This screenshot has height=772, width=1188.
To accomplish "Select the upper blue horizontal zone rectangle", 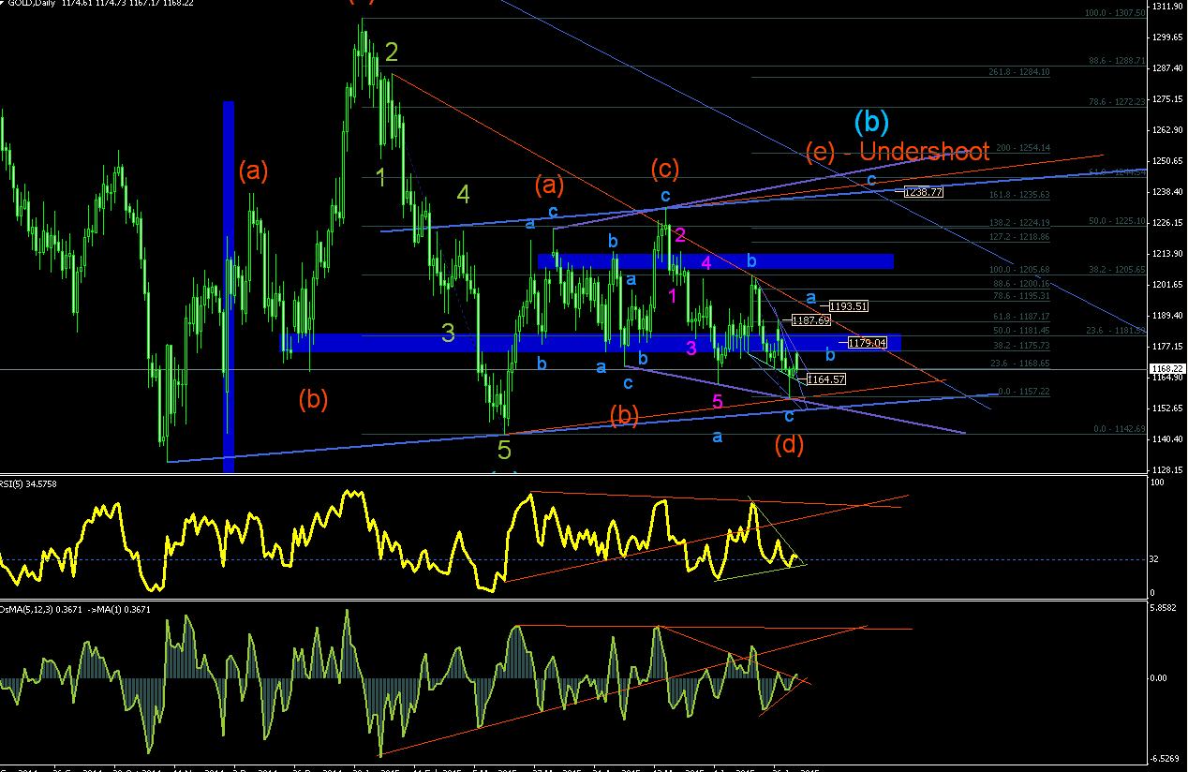I will point(715,261).
